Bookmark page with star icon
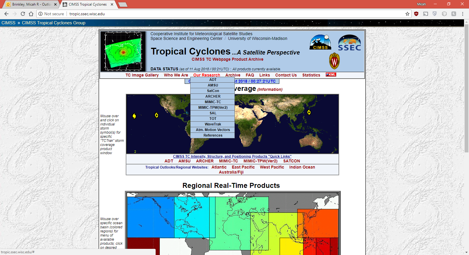Screen dimensions: 469x255 pyautogui.click(x=407, y=14)
